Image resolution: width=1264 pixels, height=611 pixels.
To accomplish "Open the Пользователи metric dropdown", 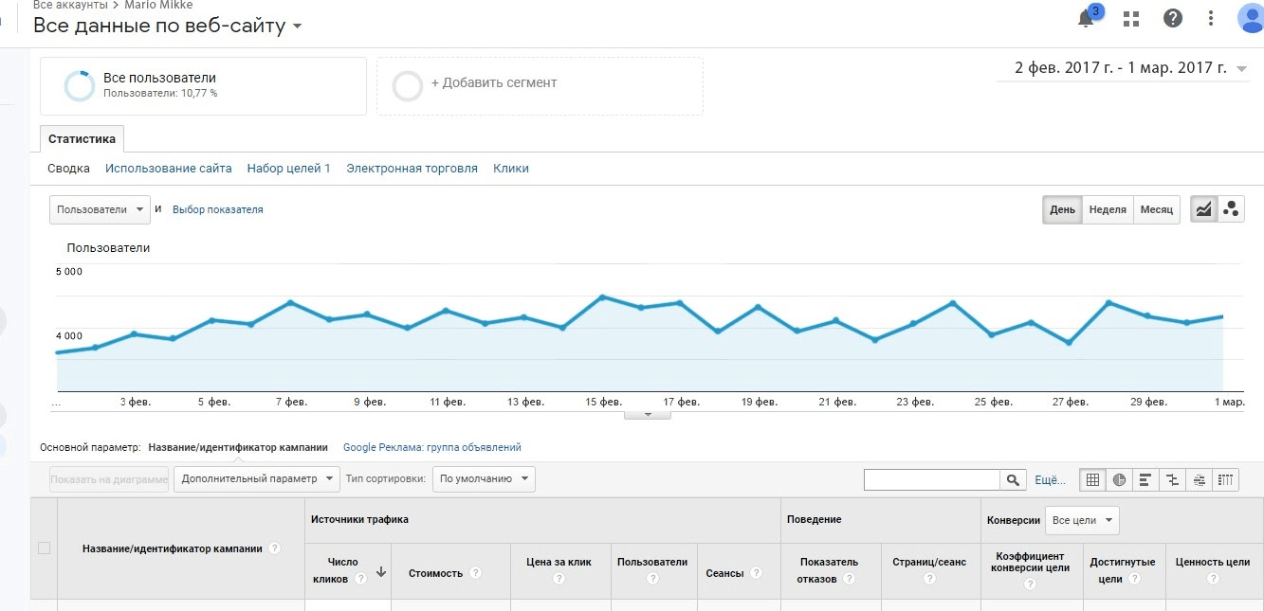I will (x=100, y=209).
